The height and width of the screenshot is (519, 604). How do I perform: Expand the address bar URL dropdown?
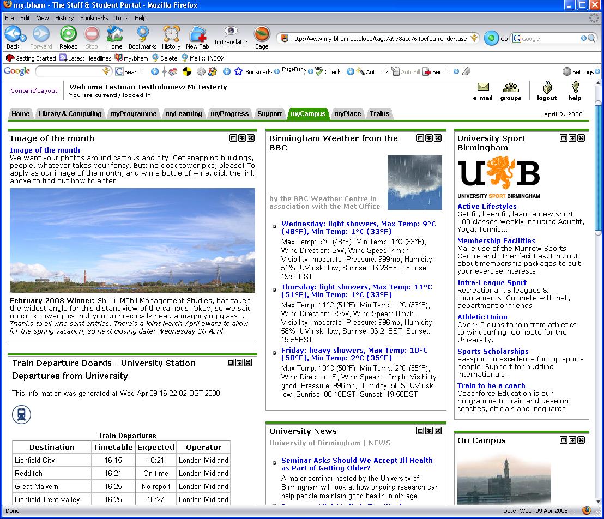[475, 38]
